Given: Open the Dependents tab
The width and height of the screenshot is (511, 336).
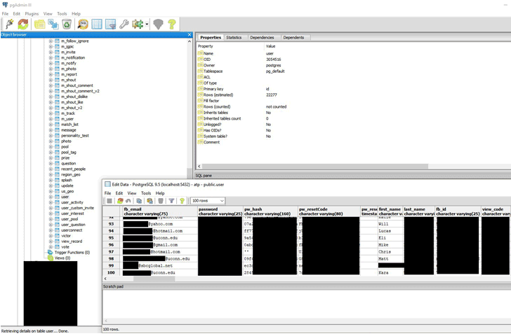Looking at the screenshot, I should click(x=293, y=38).
